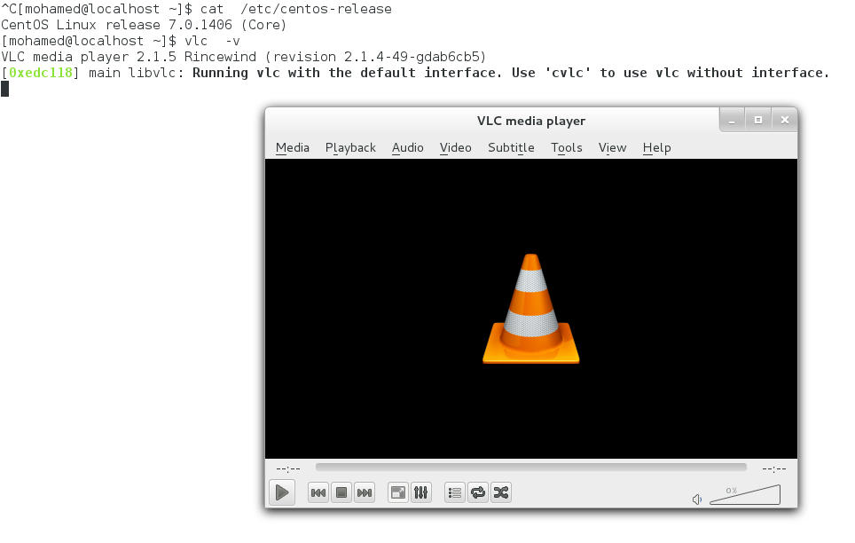Open the Help menu
The image size is (855, 543).
click(656, 148)
